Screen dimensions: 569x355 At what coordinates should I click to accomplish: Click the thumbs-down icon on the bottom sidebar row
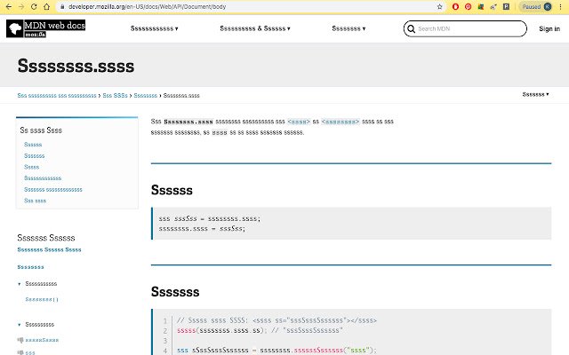(x=20, y=352)
